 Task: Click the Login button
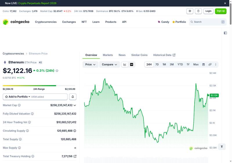pyautogui.click(x=208, y=11)
